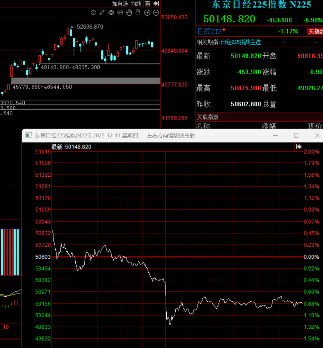The height and width of the screenshot is (348, 323).
Task: Maximize the intraday chart popup window
Action: click(x=296, y=136)
